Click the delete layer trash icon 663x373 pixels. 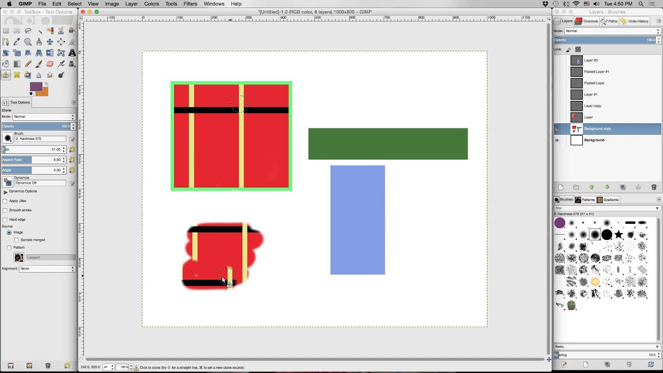pos(654,187)
